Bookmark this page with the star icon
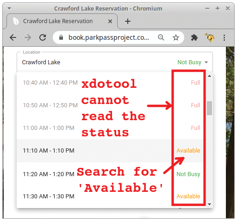 [x=176, y=37]
